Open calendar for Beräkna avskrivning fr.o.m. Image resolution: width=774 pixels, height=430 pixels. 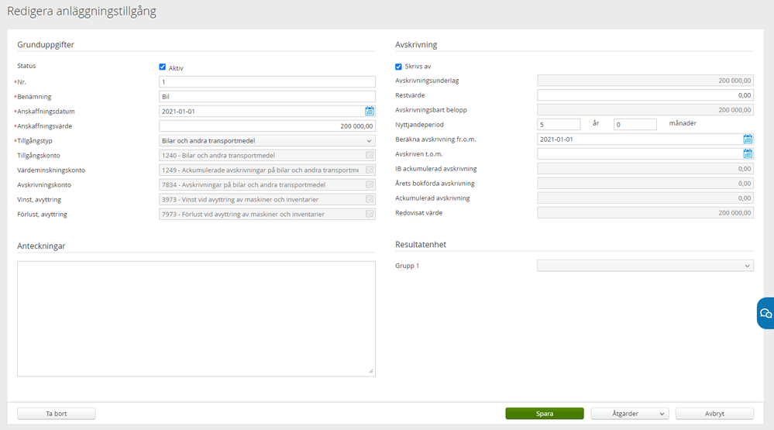(748, 139)
